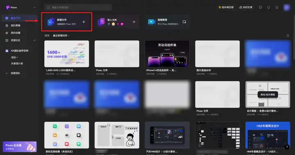Open 组件库迁移 (component library migration) button
This screenshot has height=155, width=295.
point(226,7)
